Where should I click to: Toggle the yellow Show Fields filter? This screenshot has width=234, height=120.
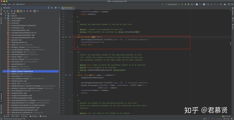[x=18, y=11]
